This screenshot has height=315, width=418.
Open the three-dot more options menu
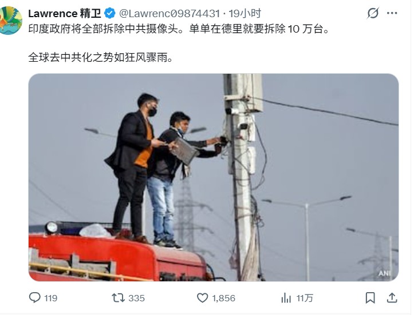(392, 13)
